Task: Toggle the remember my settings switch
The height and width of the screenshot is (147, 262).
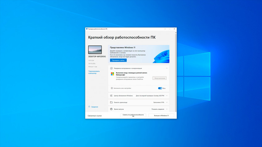Action: [x=160, y=88]
